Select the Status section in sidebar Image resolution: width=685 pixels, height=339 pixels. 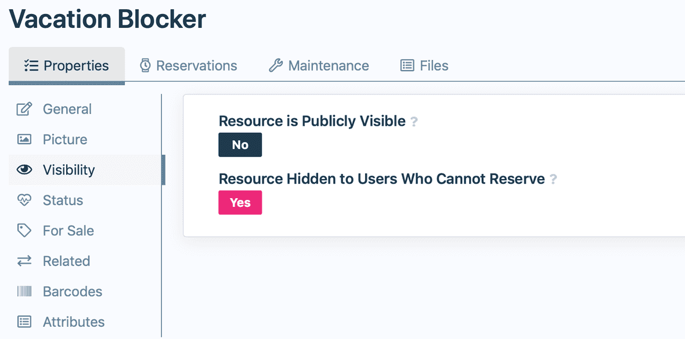point(62,200)
